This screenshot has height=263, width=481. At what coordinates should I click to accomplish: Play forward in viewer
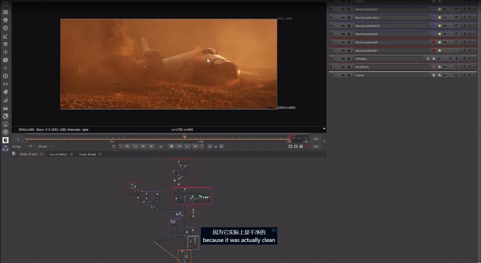(179, 146)
